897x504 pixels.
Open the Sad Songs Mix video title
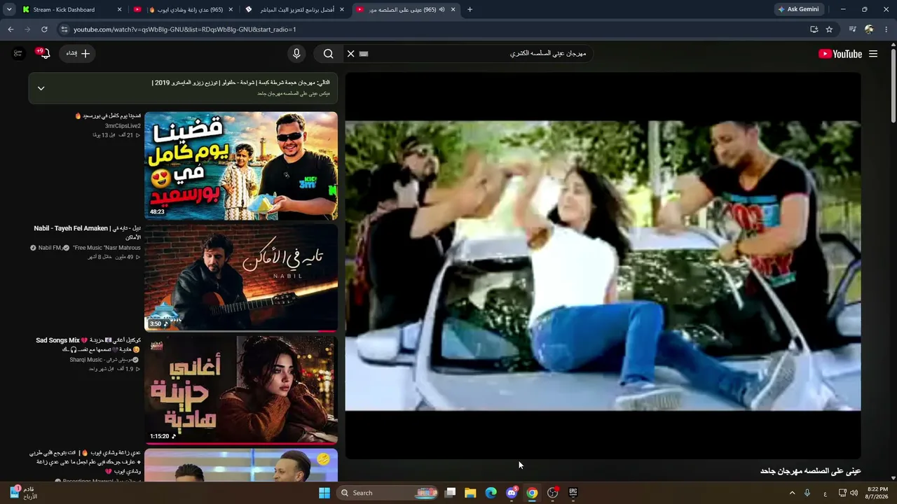pos(87,344)
